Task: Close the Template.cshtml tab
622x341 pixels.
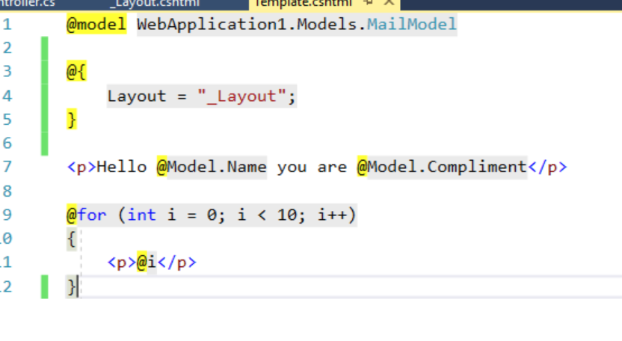Action: click(x=389, y=3)
